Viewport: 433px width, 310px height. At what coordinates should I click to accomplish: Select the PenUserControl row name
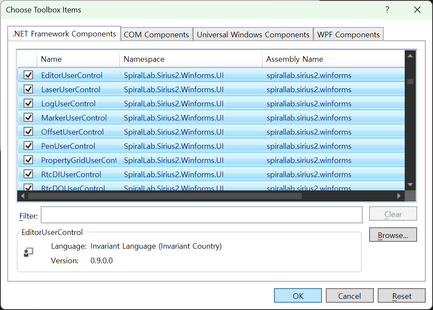click(68, 146)
